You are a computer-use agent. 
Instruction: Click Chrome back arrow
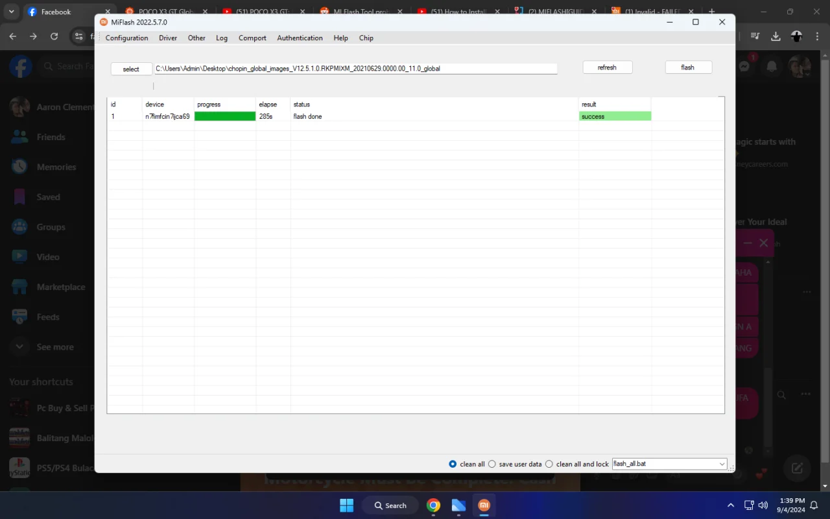pyautogui.click(x=12, y=36)
